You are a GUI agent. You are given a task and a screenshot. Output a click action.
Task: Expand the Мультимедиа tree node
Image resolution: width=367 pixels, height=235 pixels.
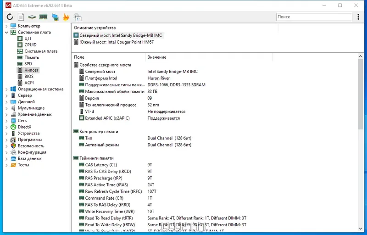[x=6, y=108]
